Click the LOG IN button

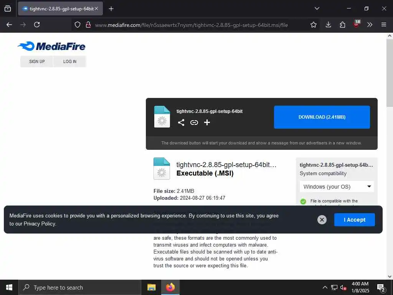70,61
